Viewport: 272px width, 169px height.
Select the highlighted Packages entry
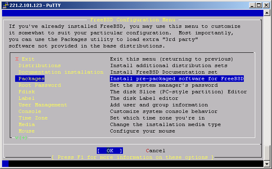pyautogui.click(x=30, y=79)
